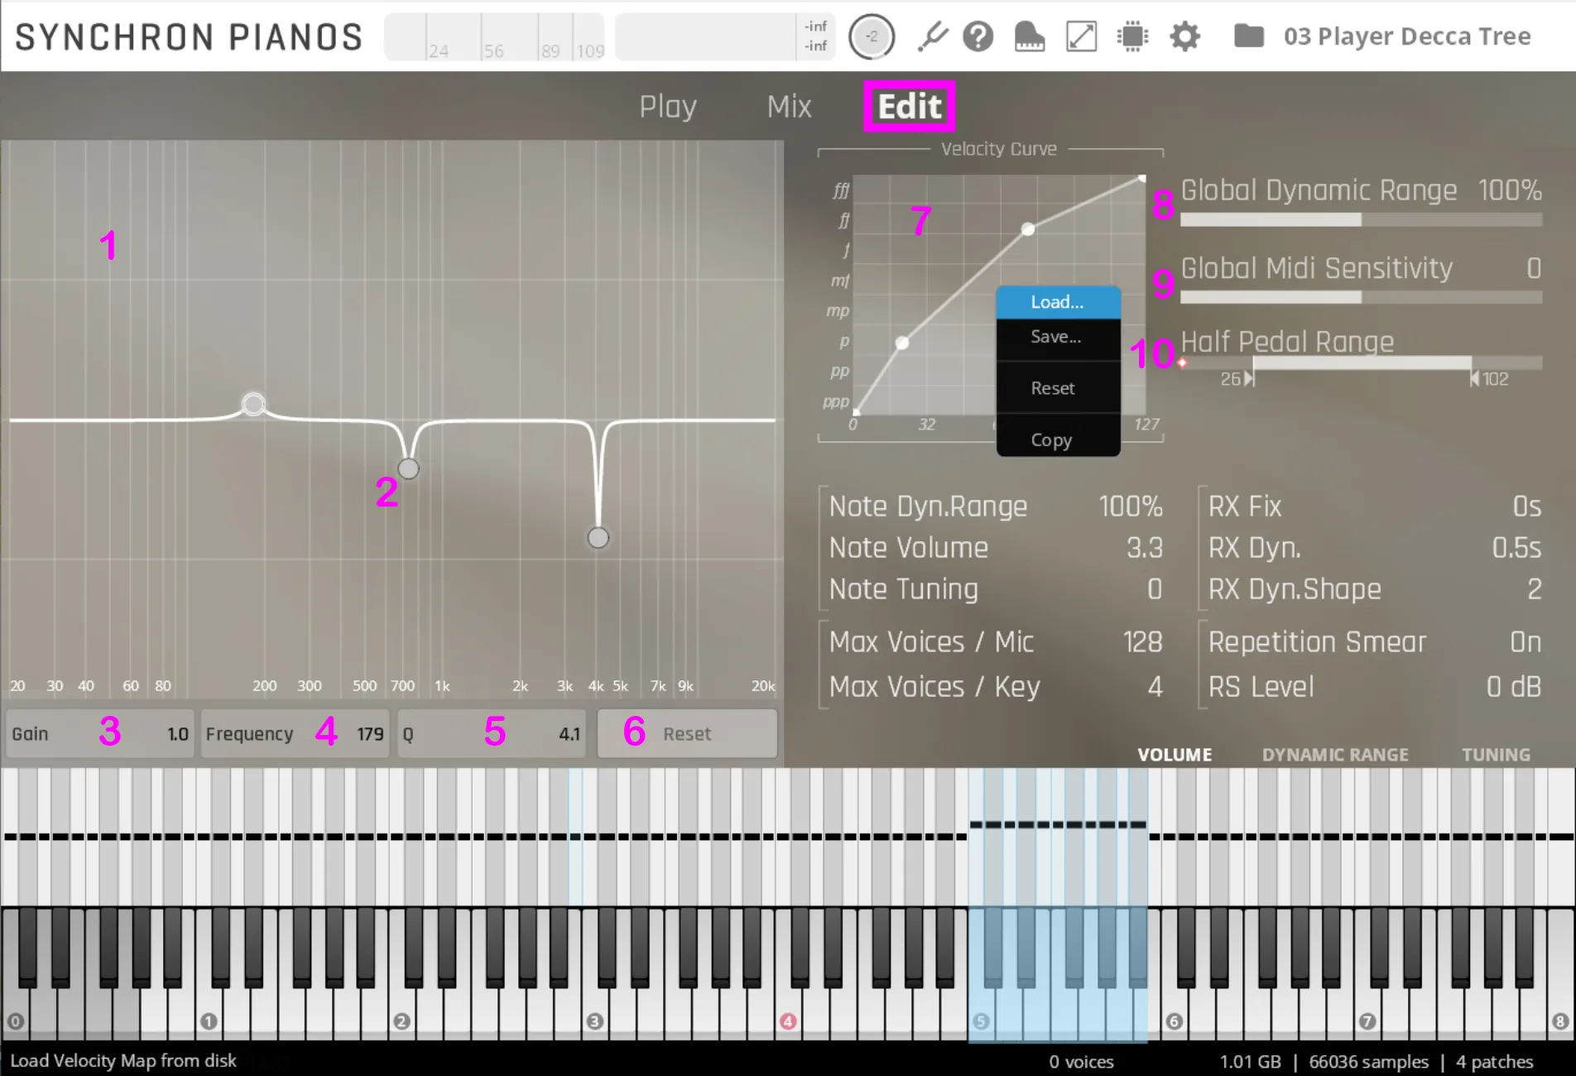
Task: Click the wrench tool icon
Action: (x=932, y=36)
